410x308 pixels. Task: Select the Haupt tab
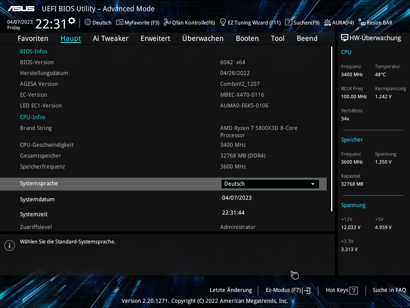click(70, 38)
